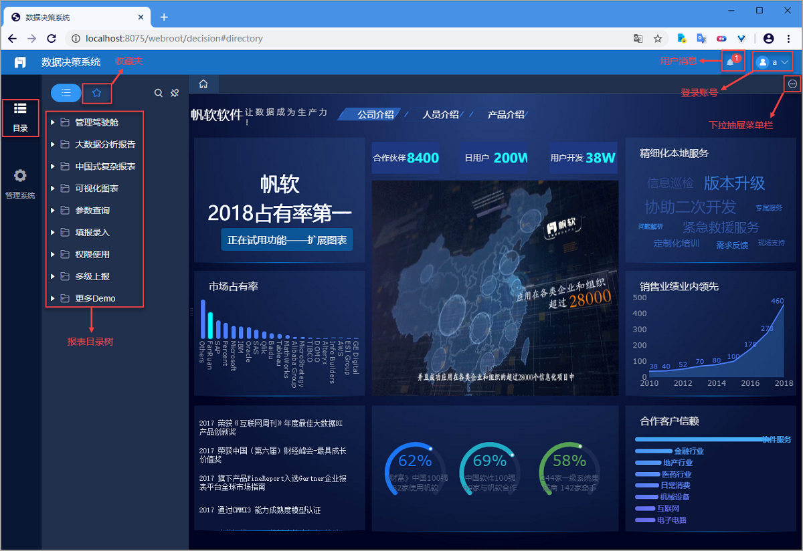Click the search icon in directory panel

(159, 93)
